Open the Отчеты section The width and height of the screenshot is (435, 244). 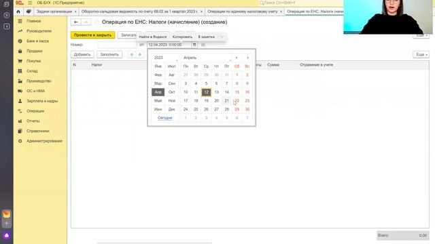pos(33,121)
